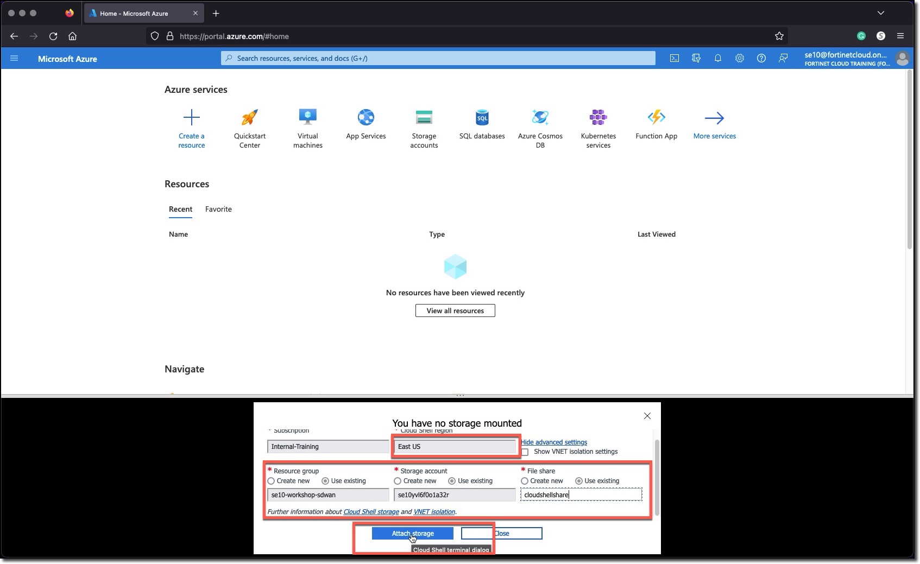Viewport: 920px width, 564px height.
Task: Open Quickstart Center rocket icon
Action: point(250,117)
